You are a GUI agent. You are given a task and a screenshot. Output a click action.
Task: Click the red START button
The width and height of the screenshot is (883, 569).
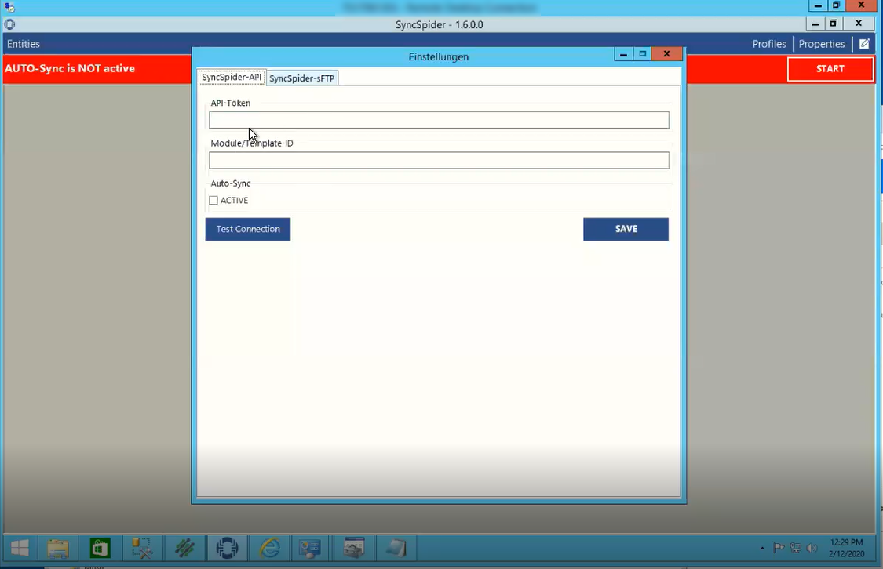coord(830,69)
